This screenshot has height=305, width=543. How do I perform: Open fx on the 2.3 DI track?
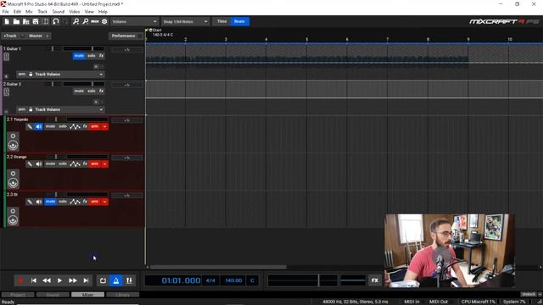(85, 202)
